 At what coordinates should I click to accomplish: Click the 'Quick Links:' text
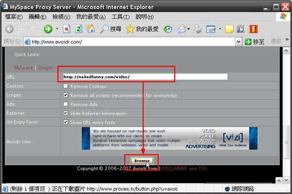27,55
